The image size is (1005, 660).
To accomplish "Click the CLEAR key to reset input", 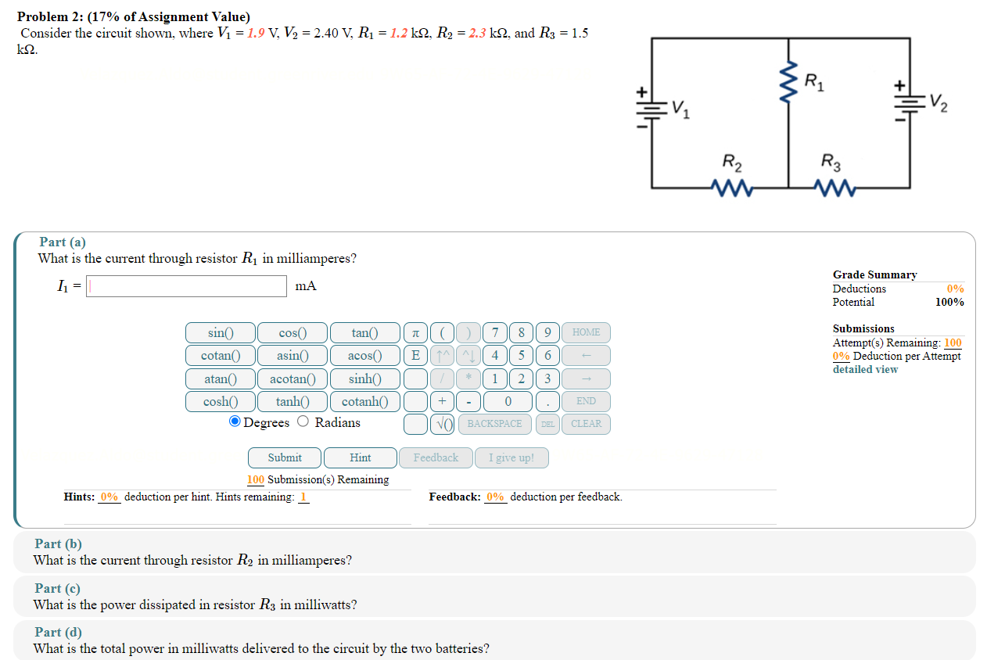I will (585, 424).
